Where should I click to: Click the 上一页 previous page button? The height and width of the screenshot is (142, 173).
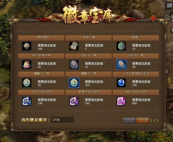[x=129, y=120]
